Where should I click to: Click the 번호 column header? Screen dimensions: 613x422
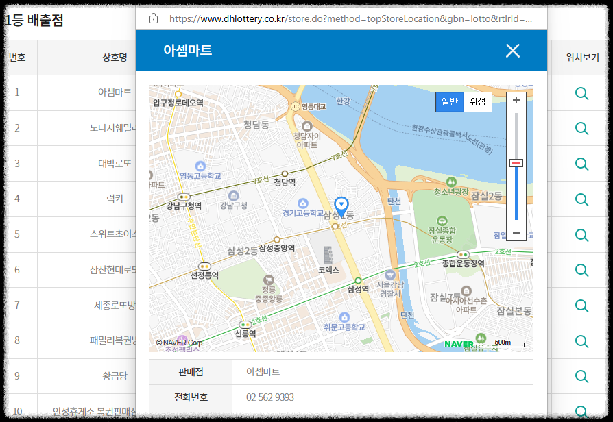coord(17,58)
